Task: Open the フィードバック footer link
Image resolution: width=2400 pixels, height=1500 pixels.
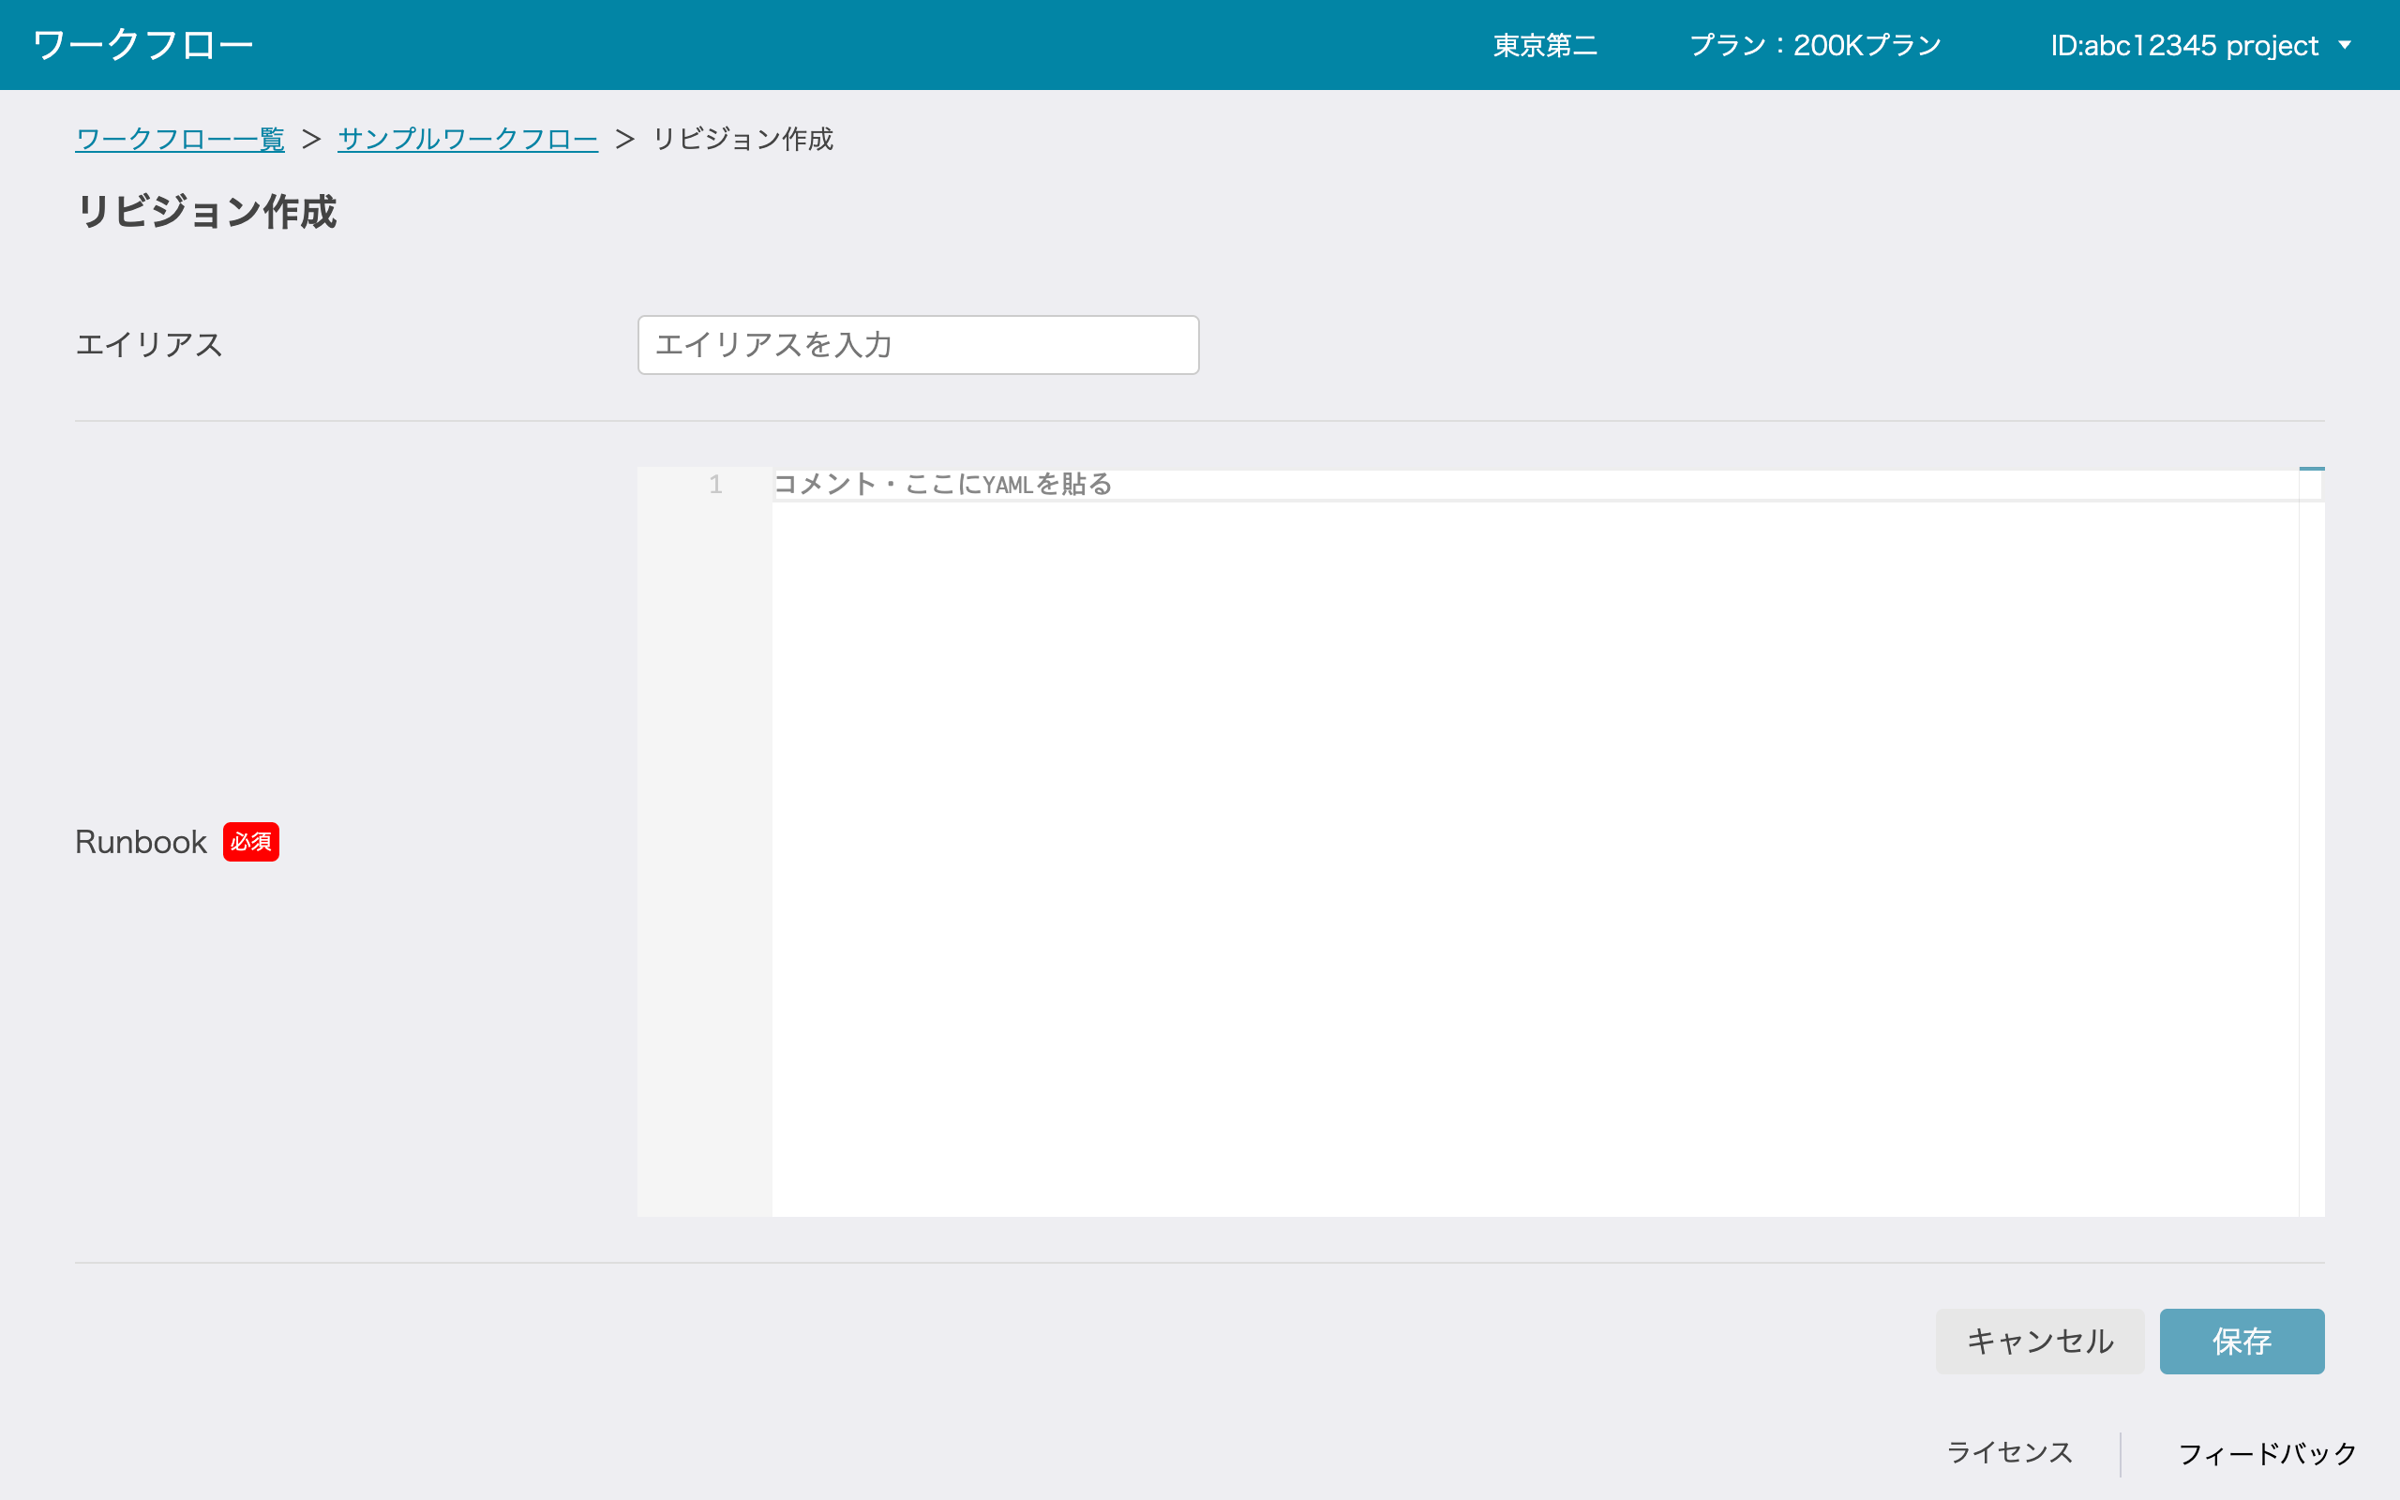Action: click(2267, 1453)
